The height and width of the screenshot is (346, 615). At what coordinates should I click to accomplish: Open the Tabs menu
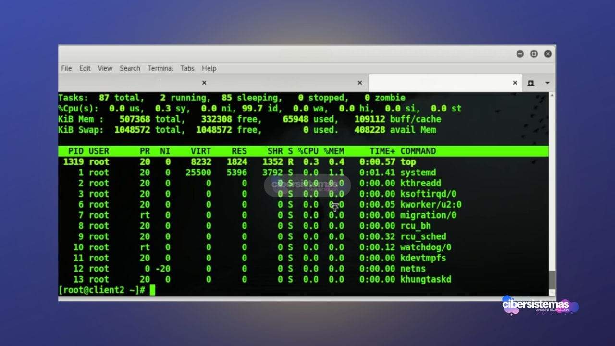click(187, 68)
